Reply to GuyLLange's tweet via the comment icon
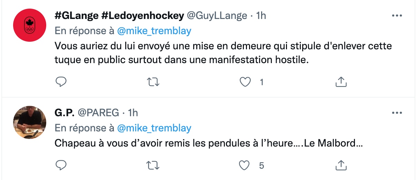Viewport: 416px width, 180px height. (x=61, y=82)
